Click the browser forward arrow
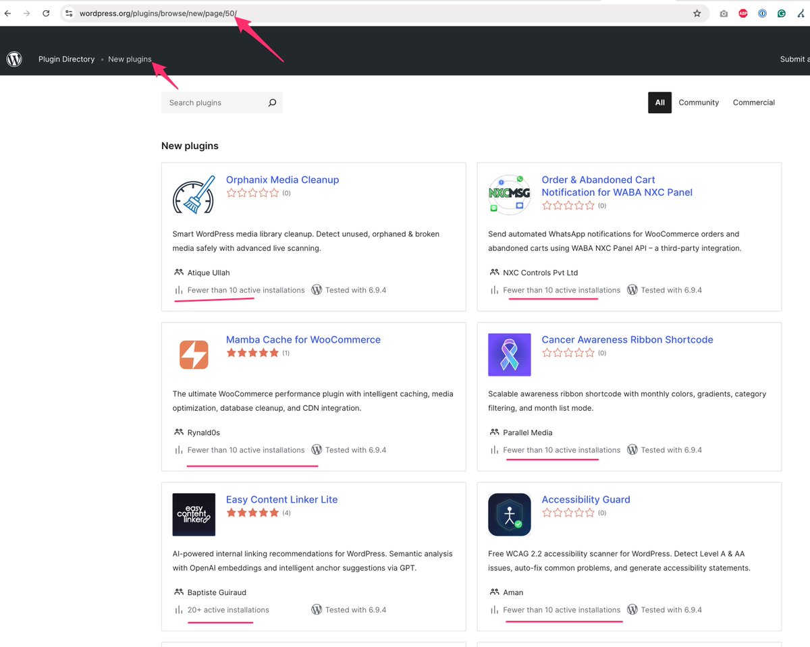Image resolution: width=810 pixels, height=647 pixels. point(26,13)
